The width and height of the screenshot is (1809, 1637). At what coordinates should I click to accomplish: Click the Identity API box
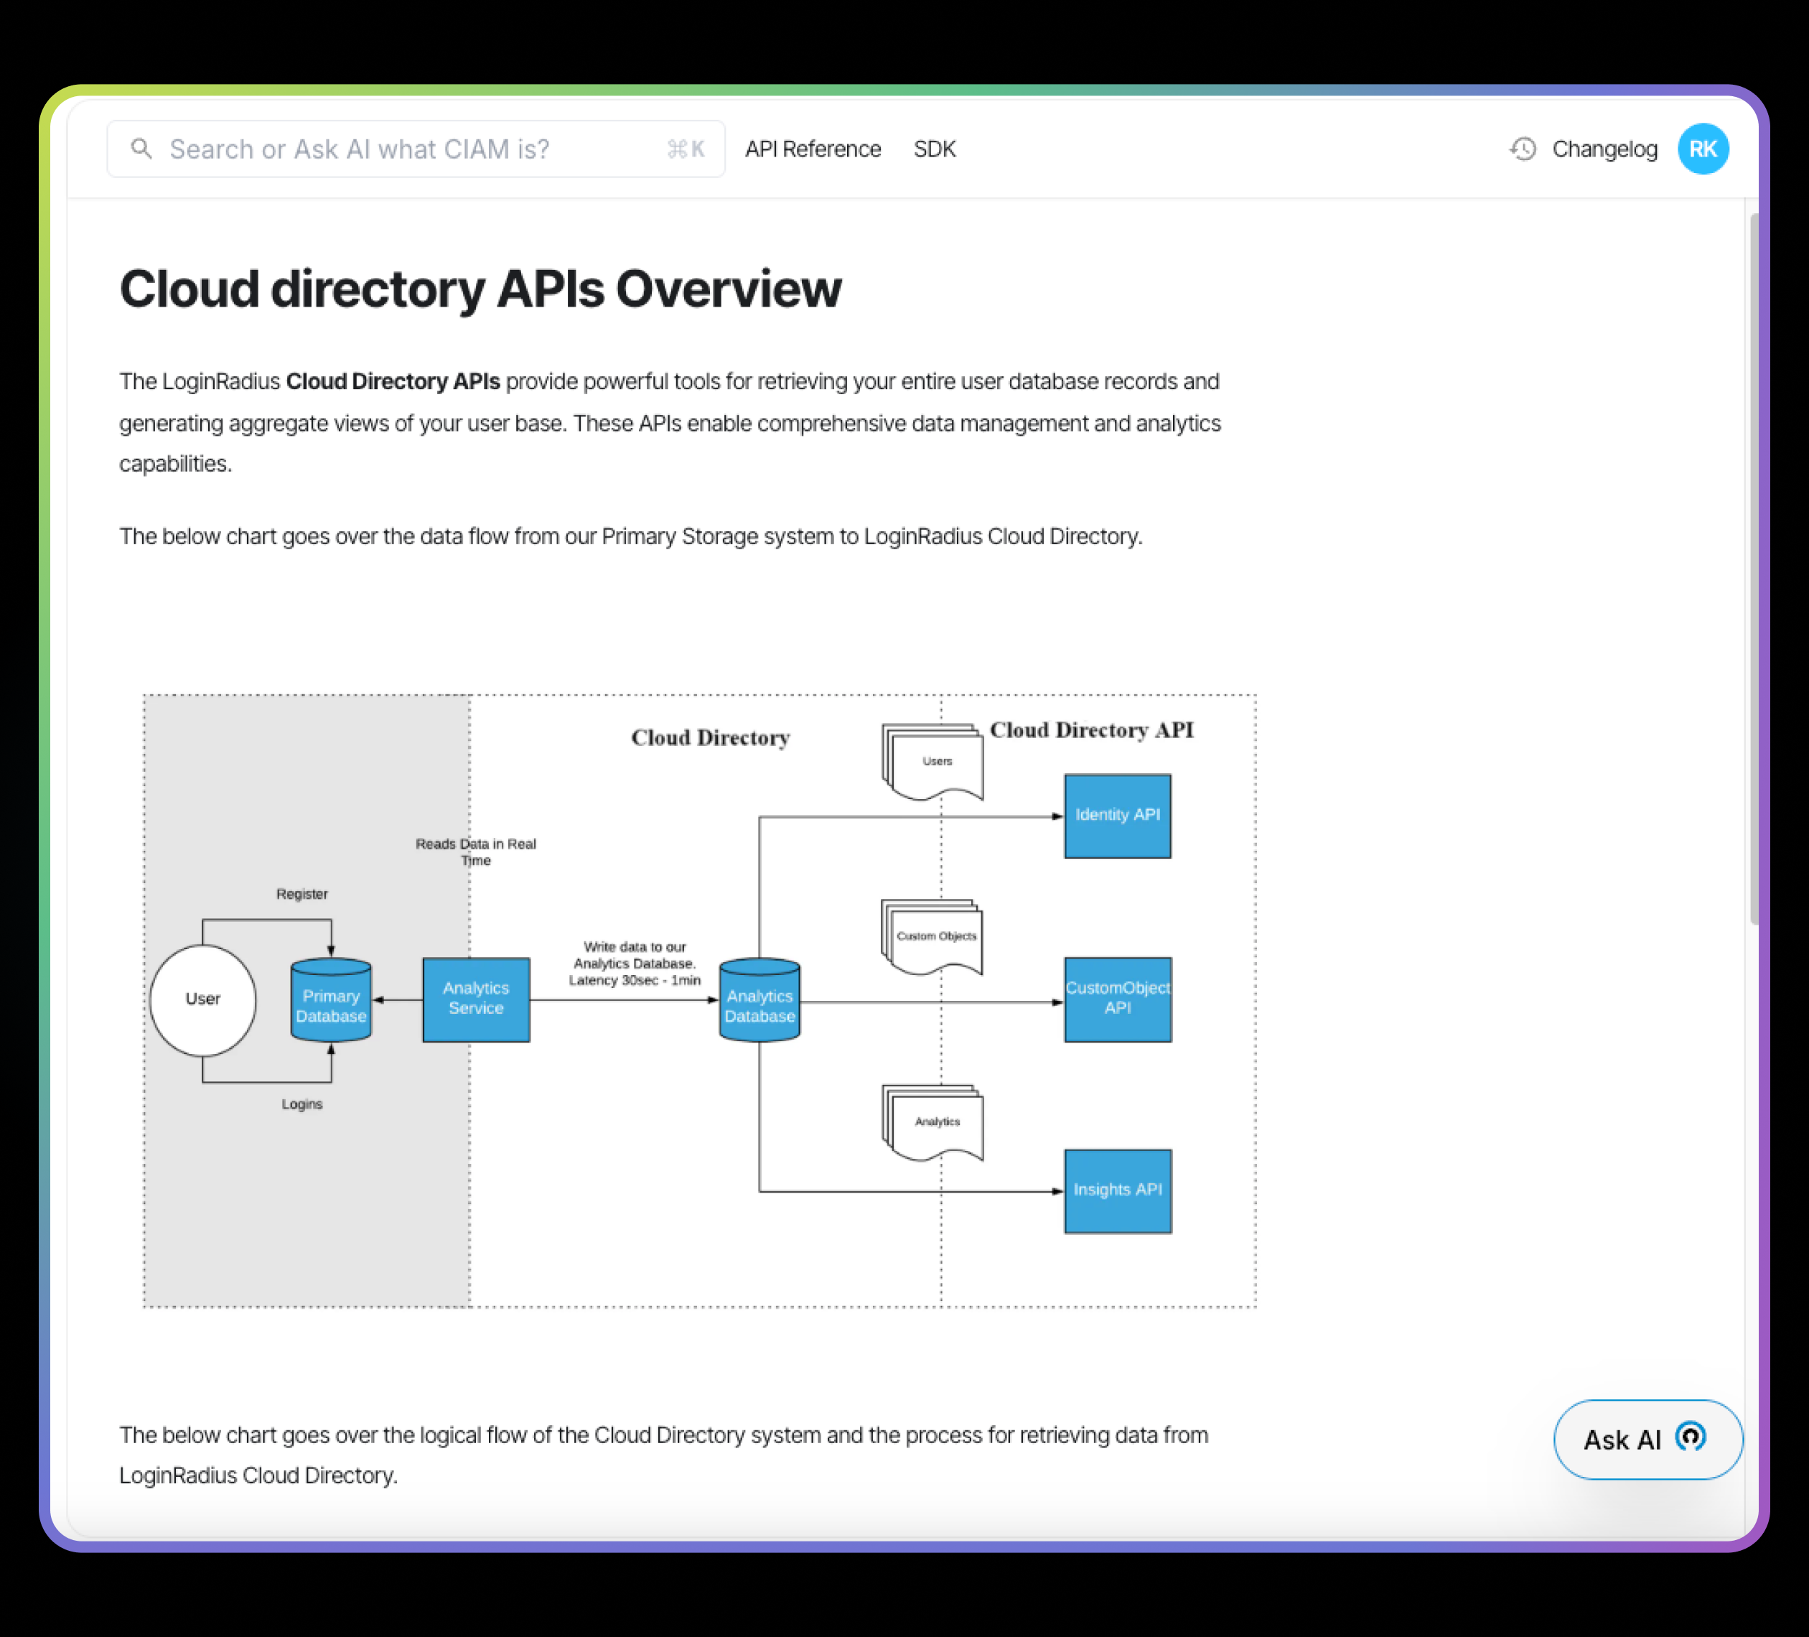(1117, 816)
